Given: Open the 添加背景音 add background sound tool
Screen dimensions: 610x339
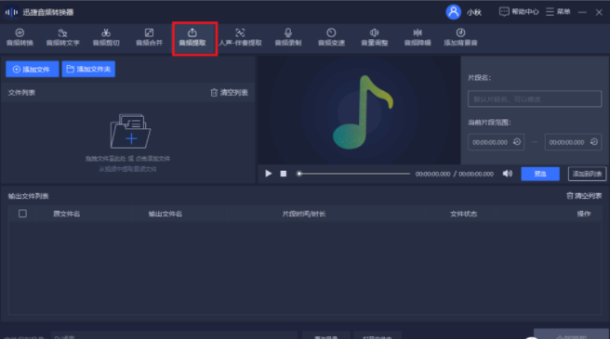Looking at the screenshot, I should tap(460, 38).
